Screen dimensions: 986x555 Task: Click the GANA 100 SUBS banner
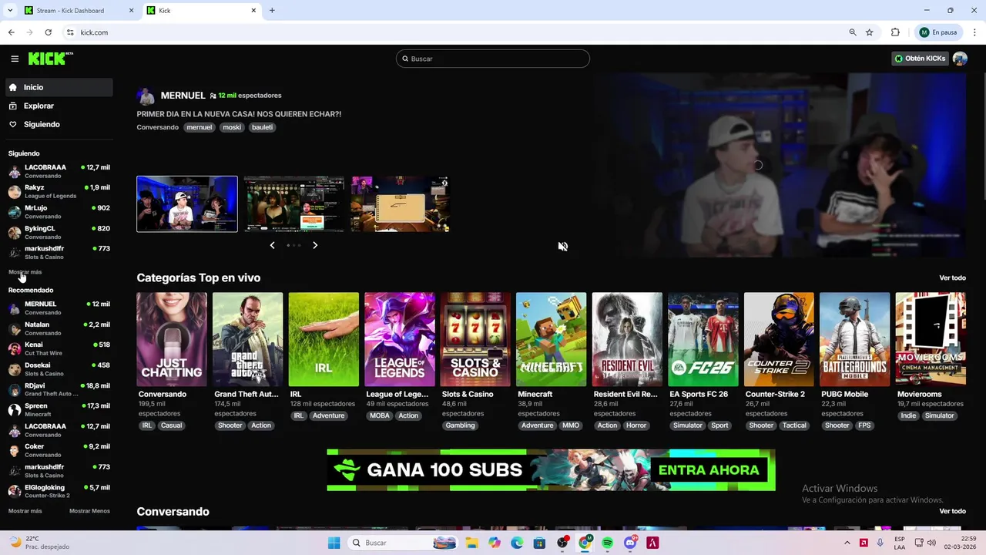551,470
